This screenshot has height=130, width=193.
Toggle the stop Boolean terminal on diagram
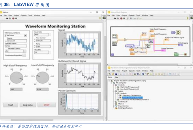tap(177, 54)
